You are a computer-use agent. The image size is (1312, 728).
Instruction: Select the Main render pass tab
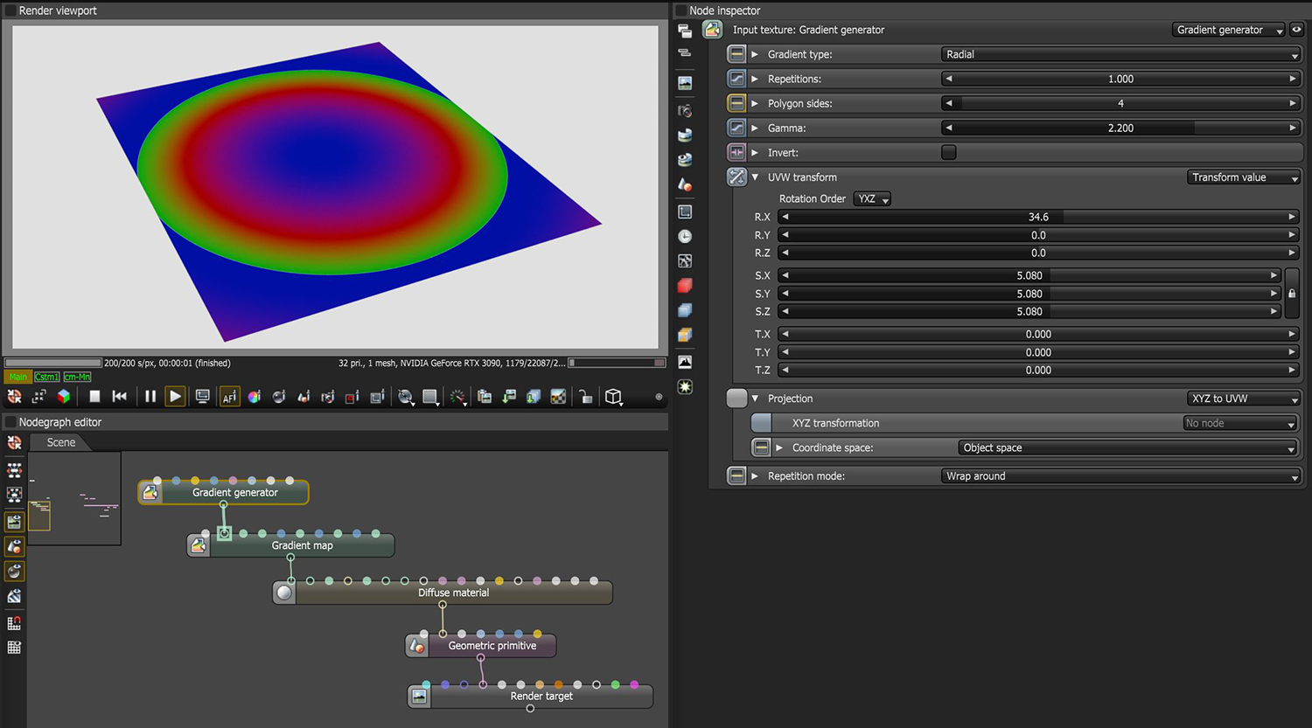tap(17, 377)
